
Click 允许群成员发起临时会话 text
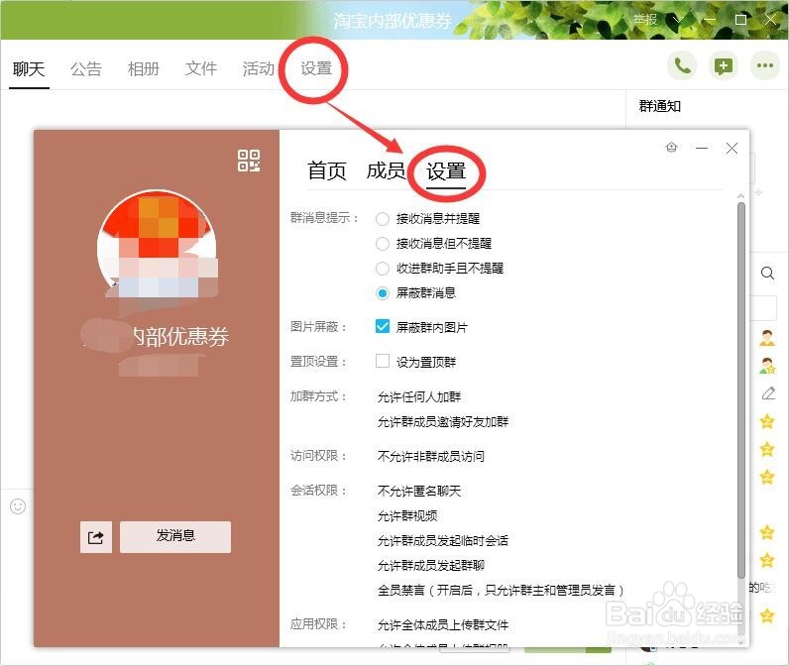[x=443, y=541]
